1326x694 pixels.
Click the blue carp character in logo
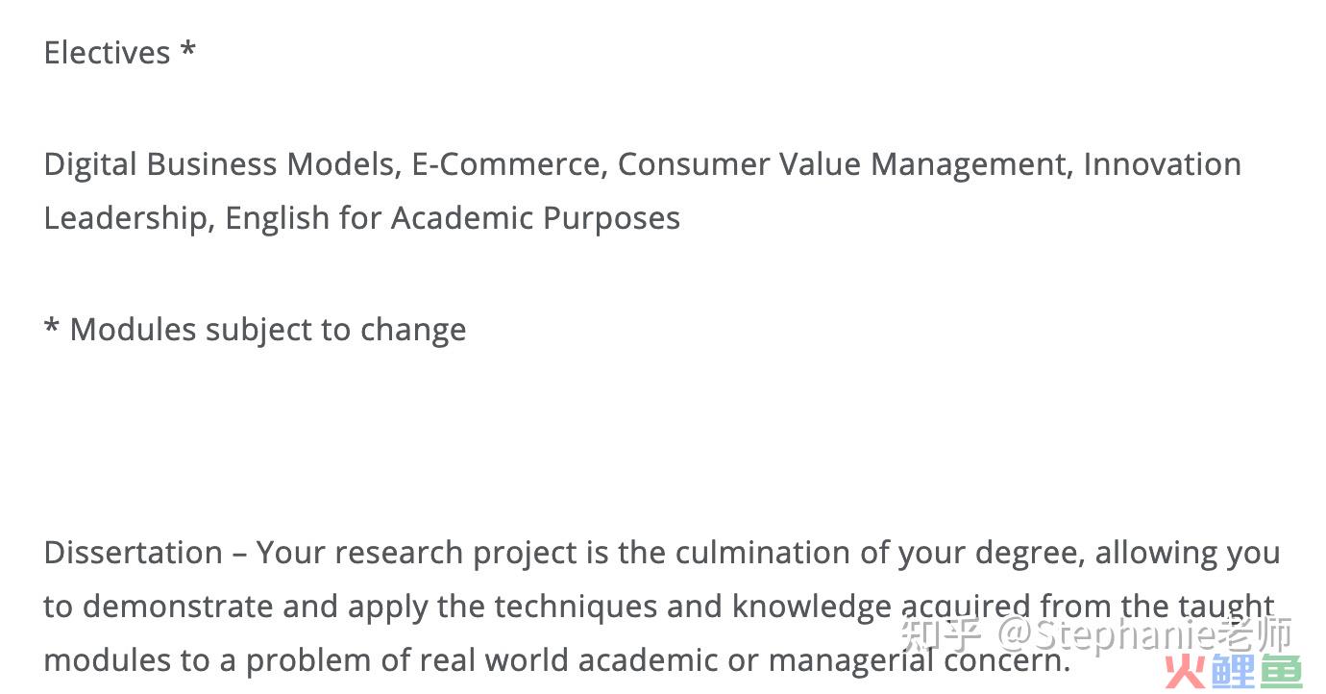click(1233, 672)
